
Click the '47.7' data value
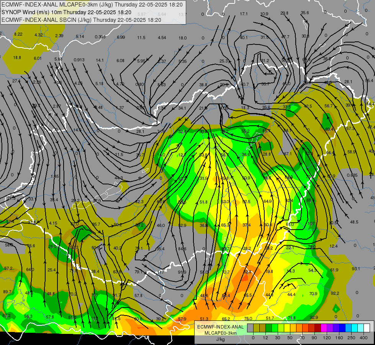point(285,37)
